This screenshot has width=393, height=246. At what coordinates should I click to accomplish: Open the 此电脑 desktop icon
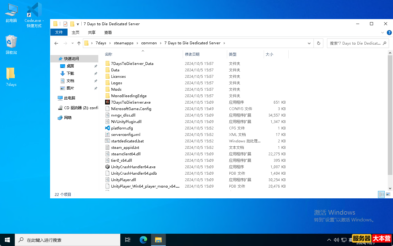click(x=11, y=13)
